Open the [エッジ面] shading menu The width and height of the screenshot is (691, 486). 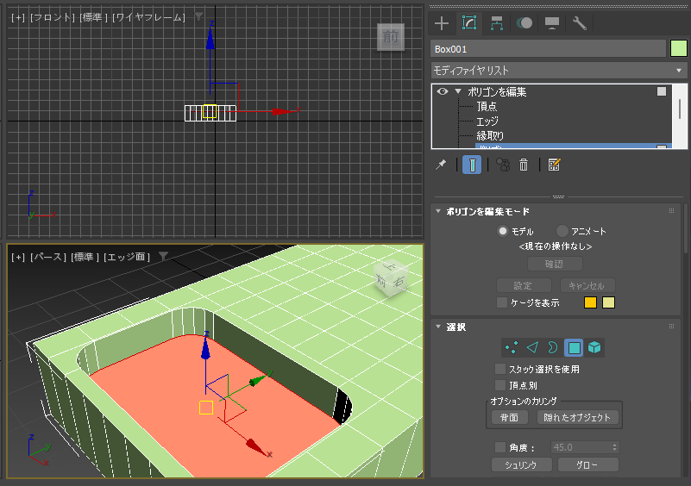pos(127,257)
